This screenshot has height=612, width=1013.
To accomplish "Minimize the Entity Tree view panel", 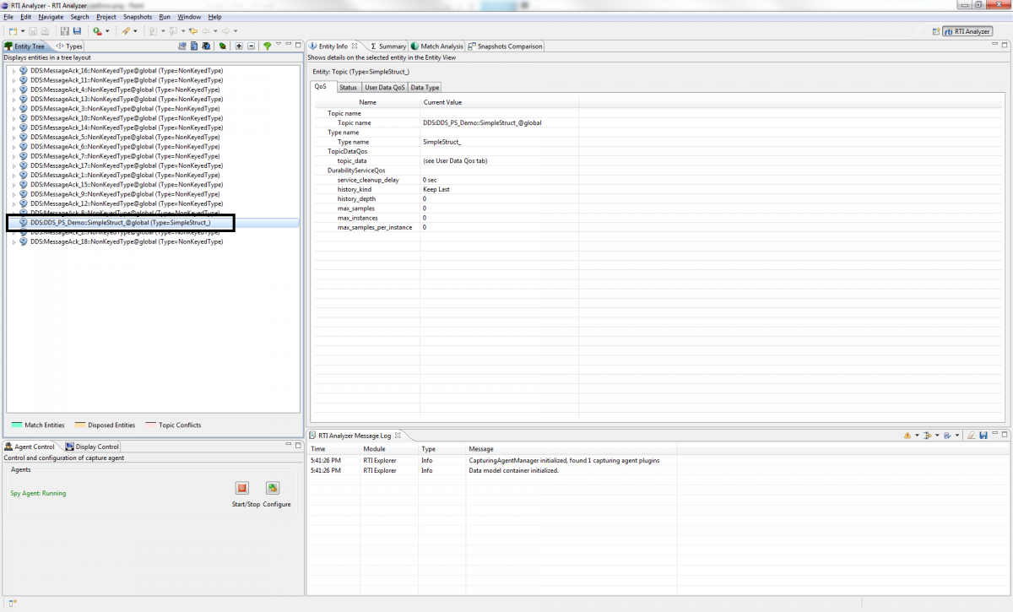I will pos(288,44).
